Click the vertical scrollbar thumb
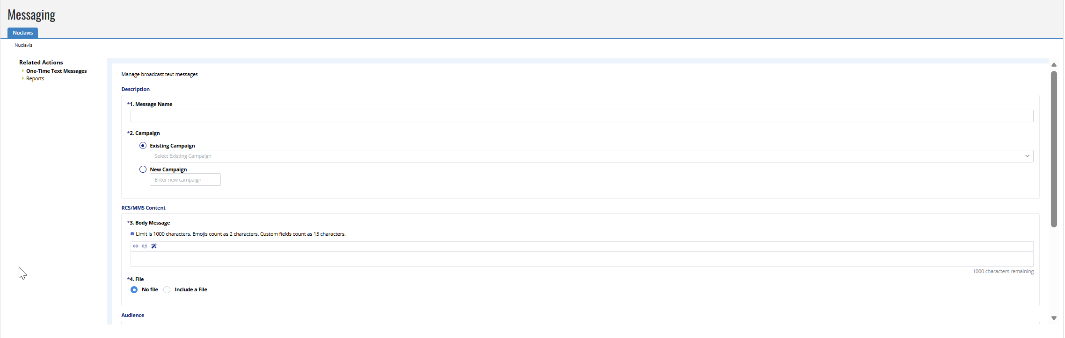This screenshot has width=1065, height=338. [1054, 149]
